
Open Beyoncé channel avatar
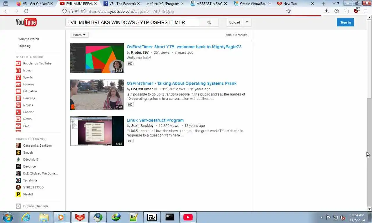(18, 166)
